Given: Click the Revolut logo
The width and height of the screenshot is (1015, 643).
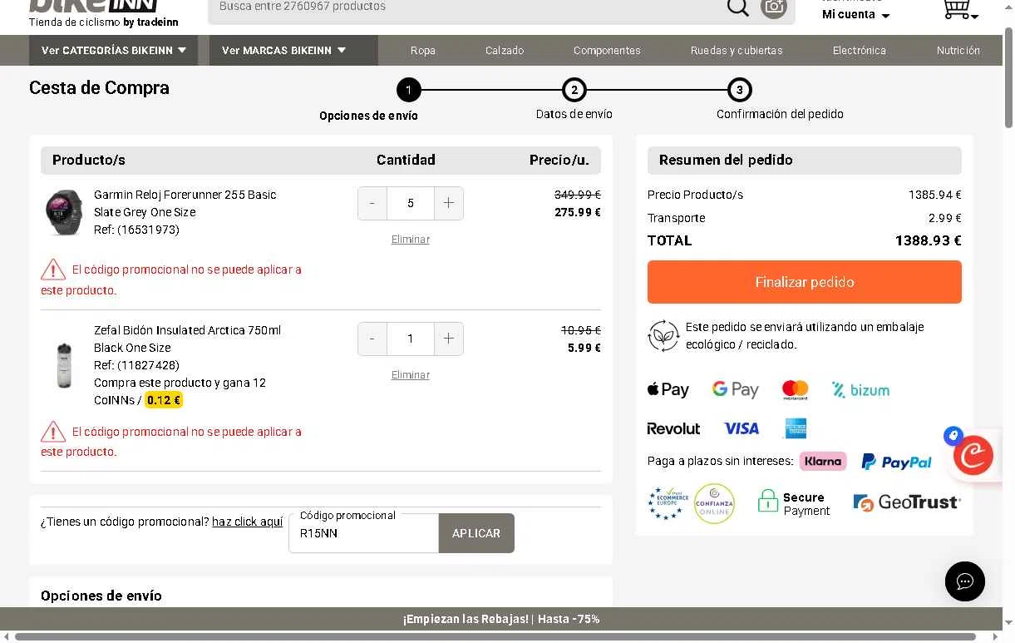Looking at the screenshot, I should point(674,428).
